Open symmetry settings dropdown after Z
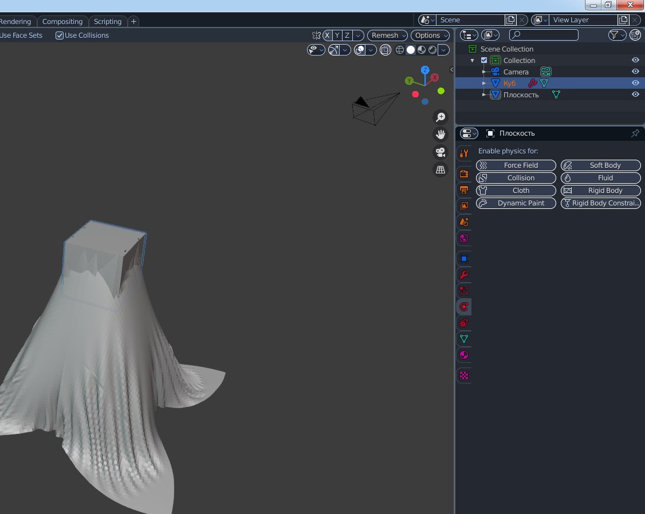645x514 pixels. pos(358,35)
